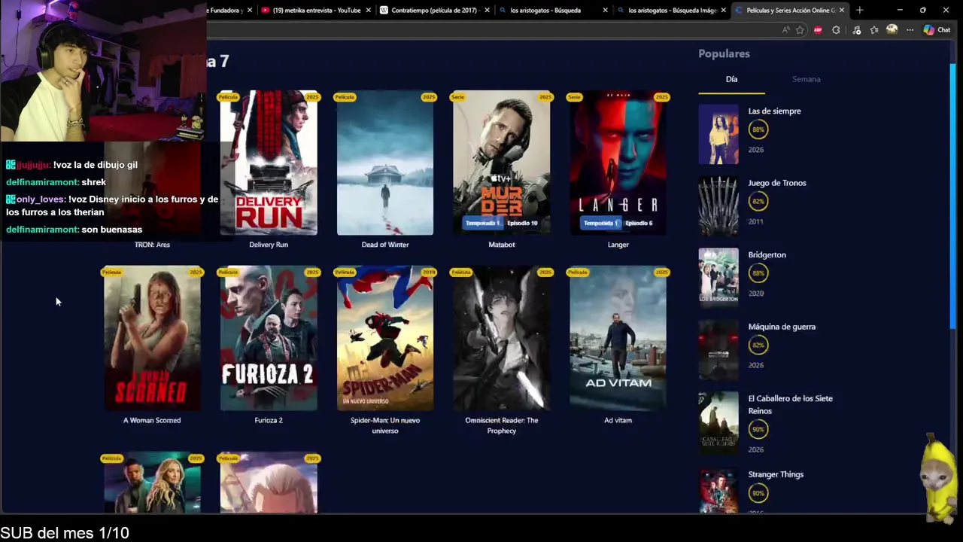Open the Dead of Winter poster
This screenshot has height=542, width=963.
tap(385, 163)
